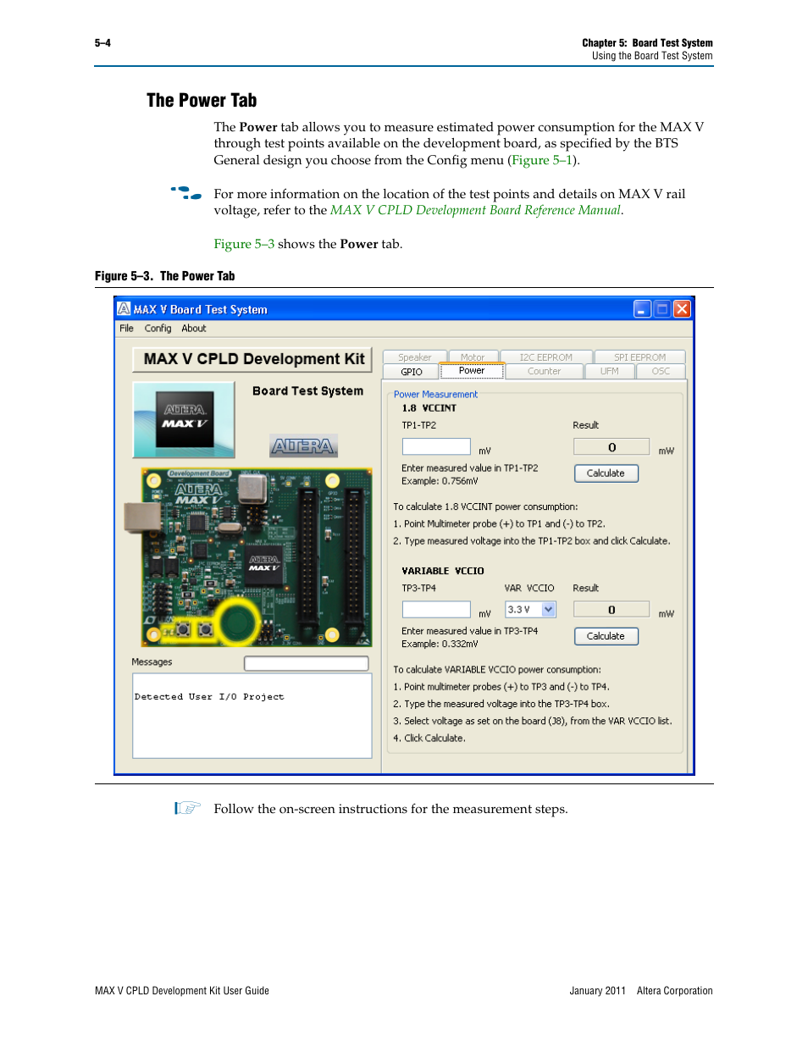Screen dimensions: 808x1046
Task: Click the MAX V CPLD Development Kit heading
Action: click(253, 359)
